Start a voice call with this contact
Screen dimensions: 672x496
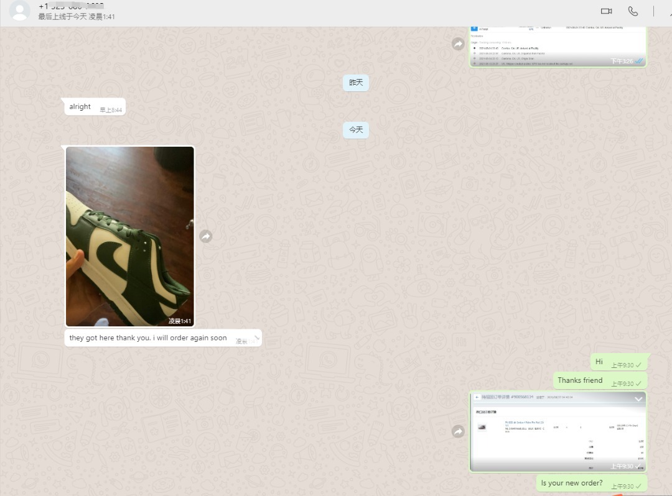(633, 11)
